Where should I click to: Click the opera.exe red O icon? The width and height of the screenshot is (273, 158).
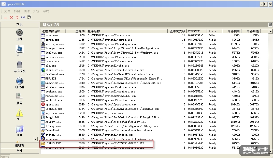tap(43, 104)
